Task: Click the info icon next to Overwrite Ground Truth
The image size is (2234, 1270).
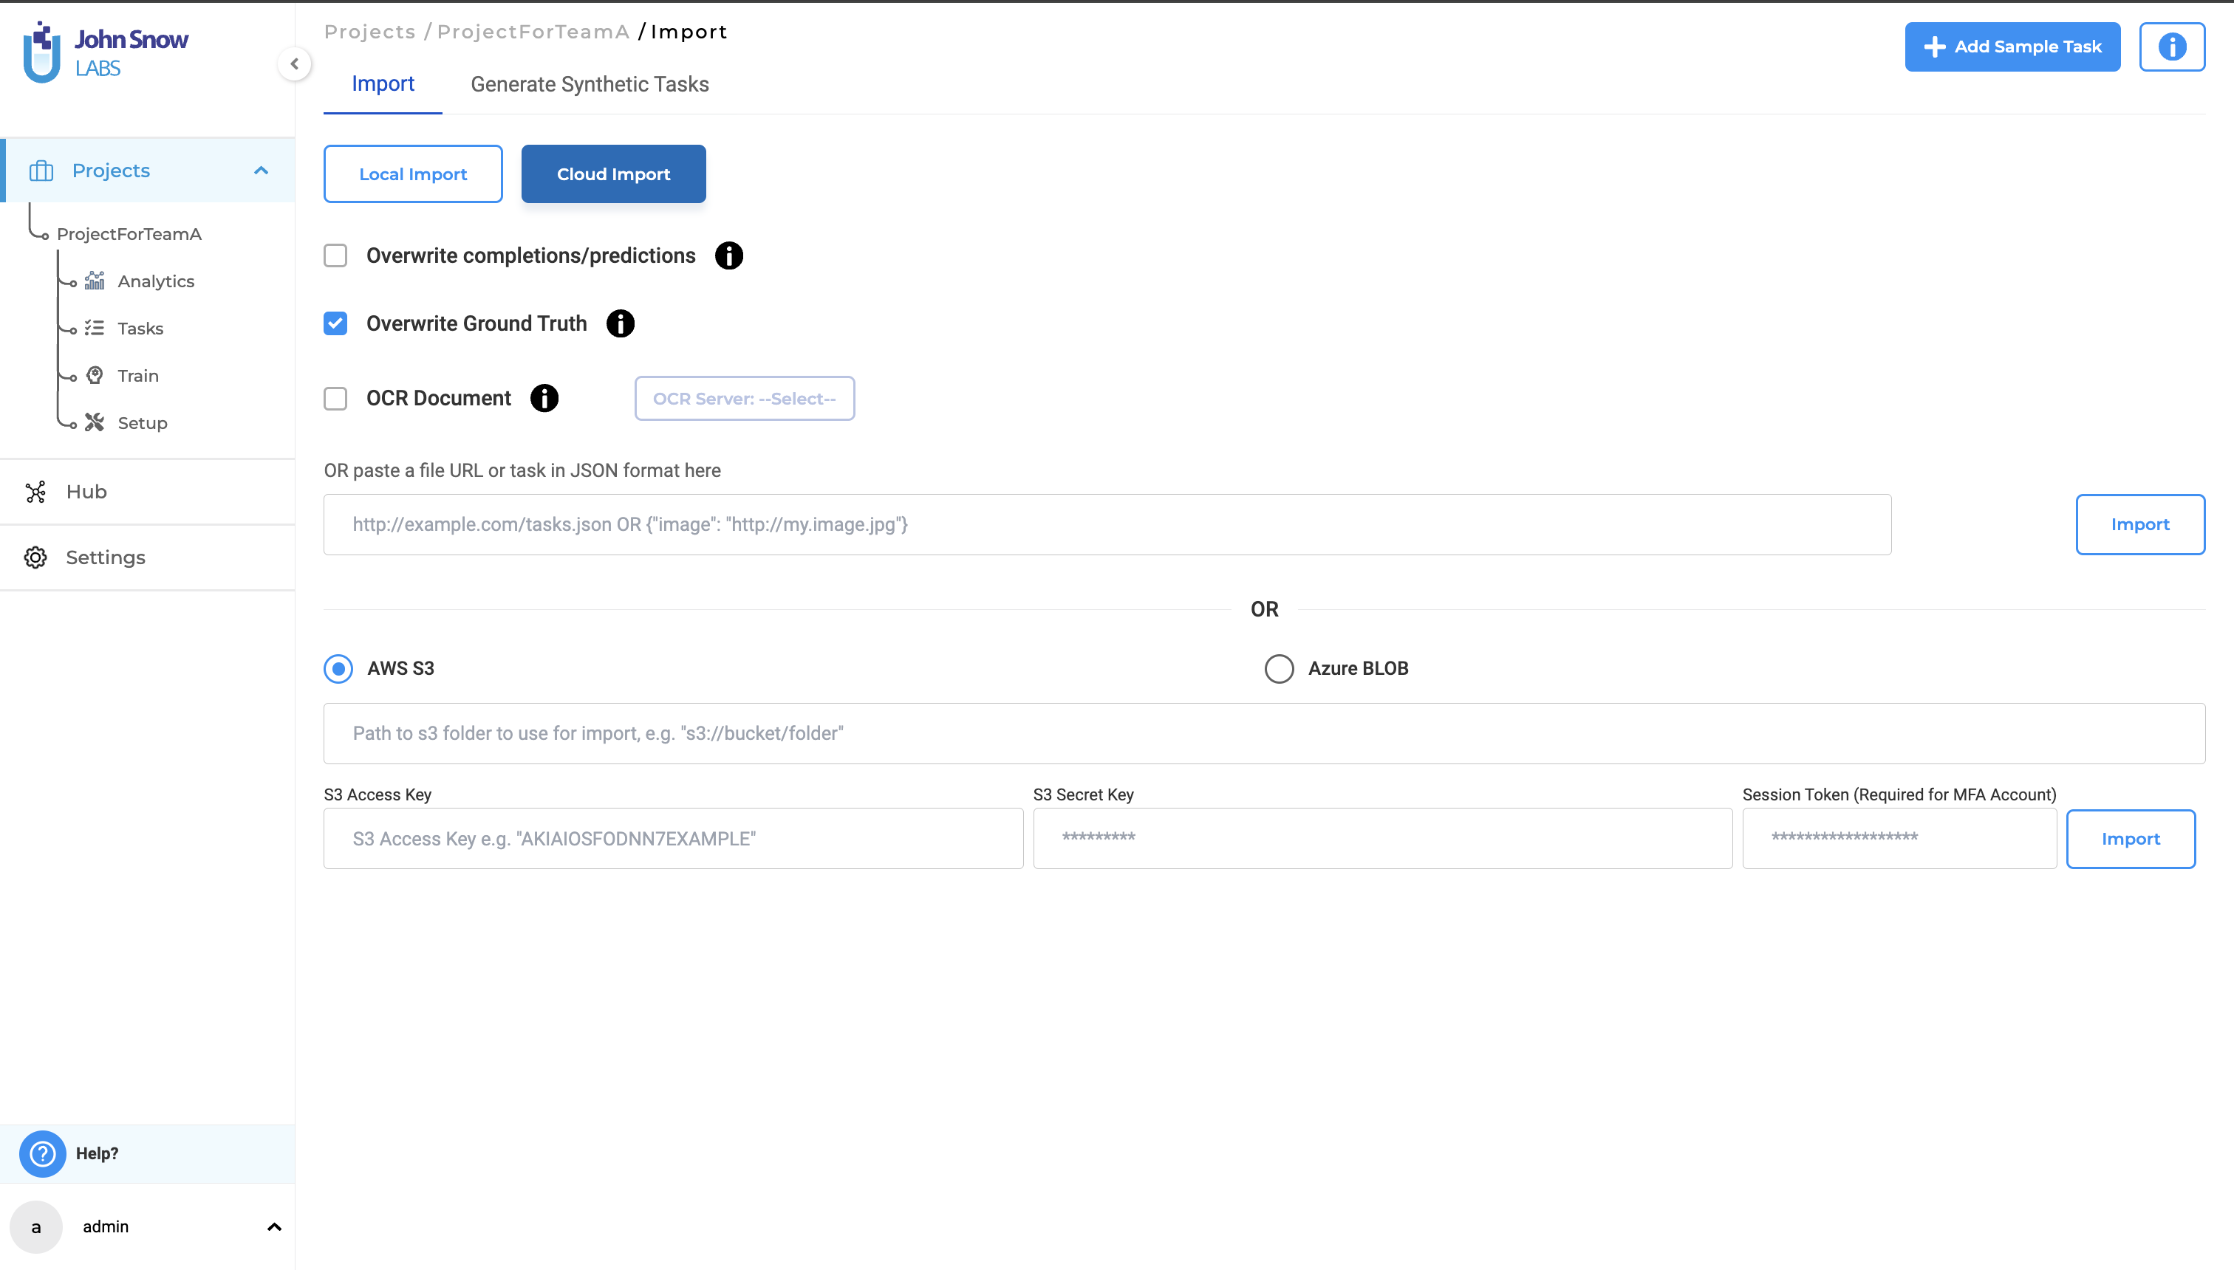Action: (x=620, y=323)
